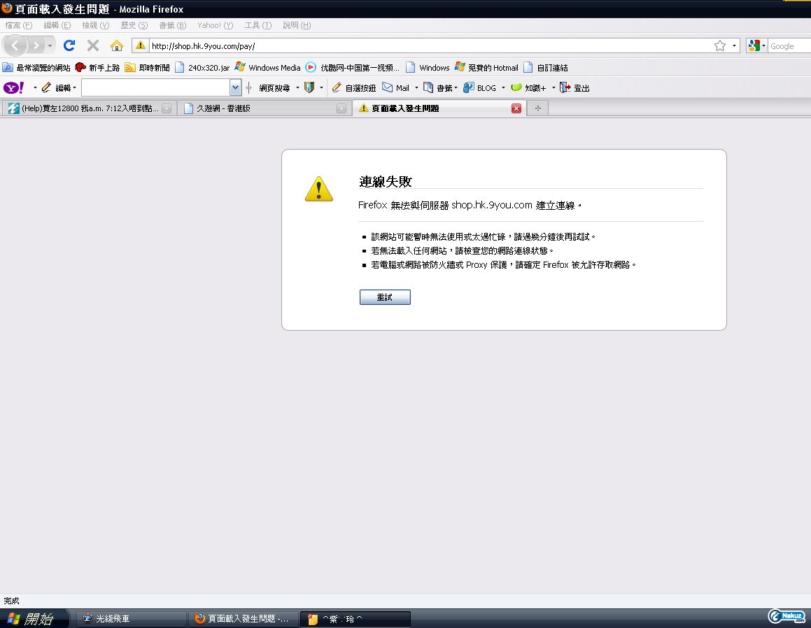
Task: Expand the Yahoo search box dropdown
Action: tap(235, 87)
